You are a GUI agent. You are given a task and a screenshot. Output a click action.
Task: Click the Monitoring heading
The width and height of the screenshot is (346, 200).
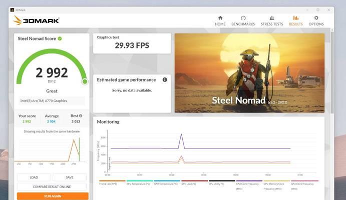coord(108,122)
